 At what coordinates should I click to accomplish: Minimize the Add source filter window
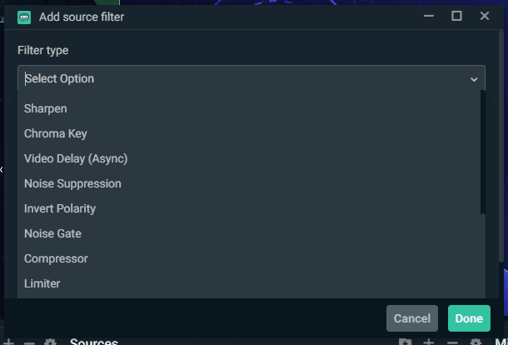429,16
